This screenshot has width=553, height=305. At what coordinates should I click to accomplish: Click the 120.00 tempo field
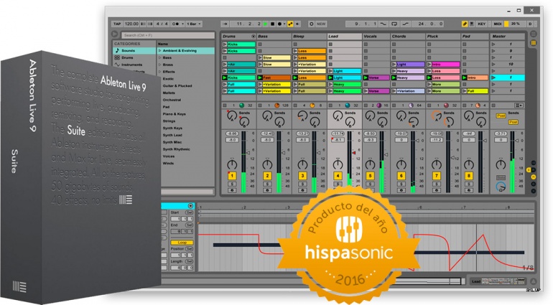tap(131, 24)
